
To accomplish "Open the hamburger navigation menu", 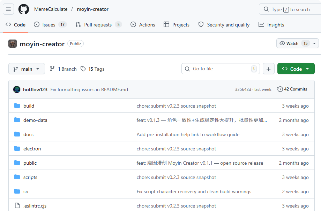I will (8, 9).
